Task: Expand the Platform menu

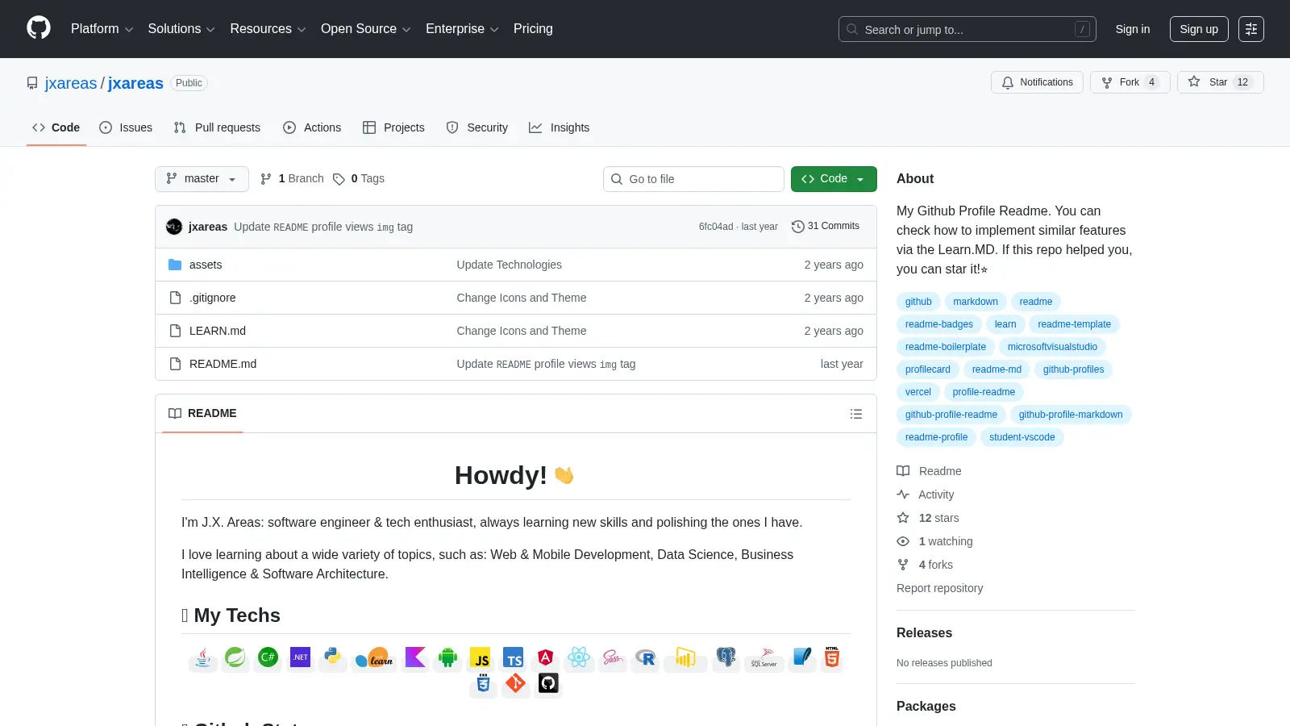Action: [x=102, y=29]
